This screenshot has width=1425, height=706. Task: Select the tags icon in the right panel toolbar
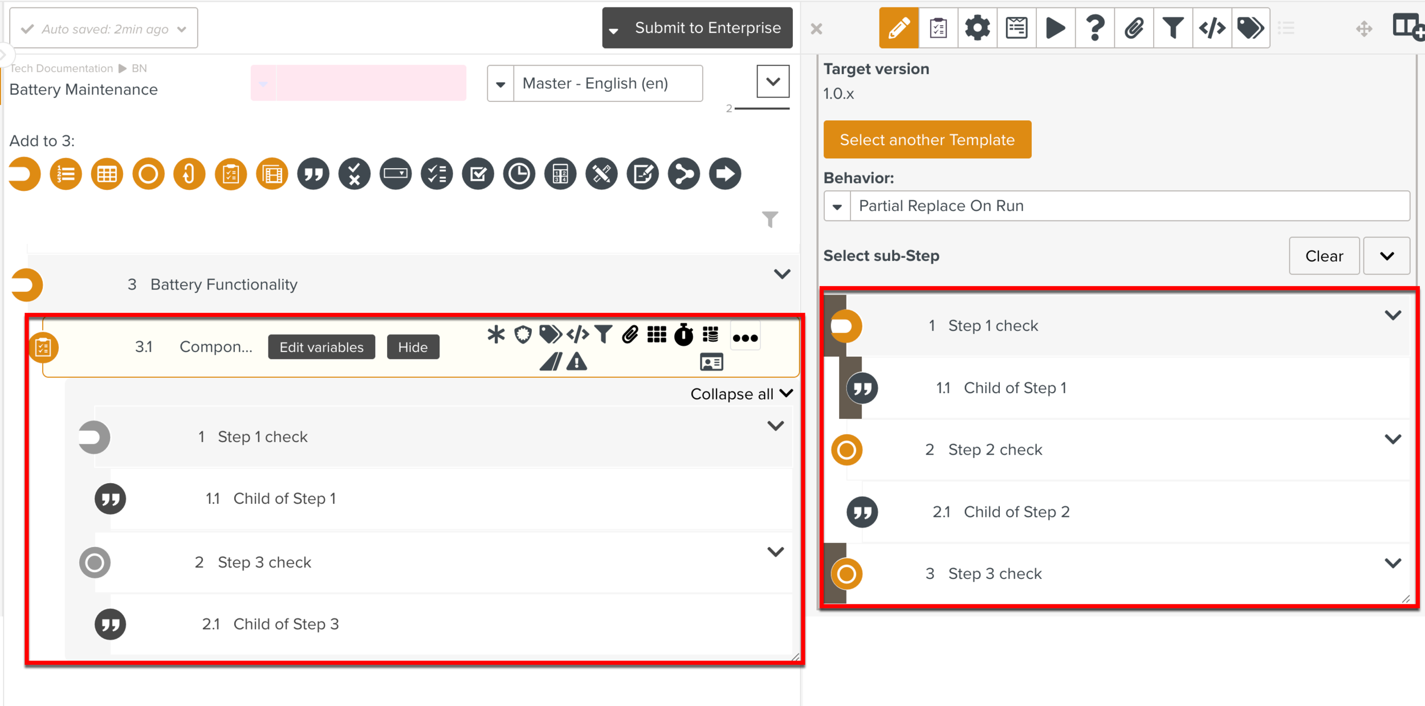click(1251, 27)
